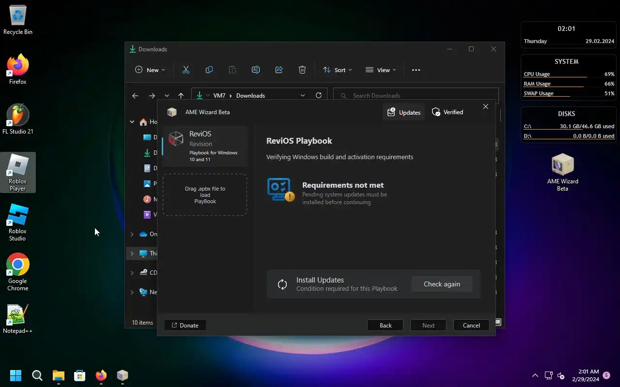Image resolution: width=620 pixels, height=387 pixels.
Task: Open Notepad++ desktop shortcut
Action: click(x=18, y=319)
